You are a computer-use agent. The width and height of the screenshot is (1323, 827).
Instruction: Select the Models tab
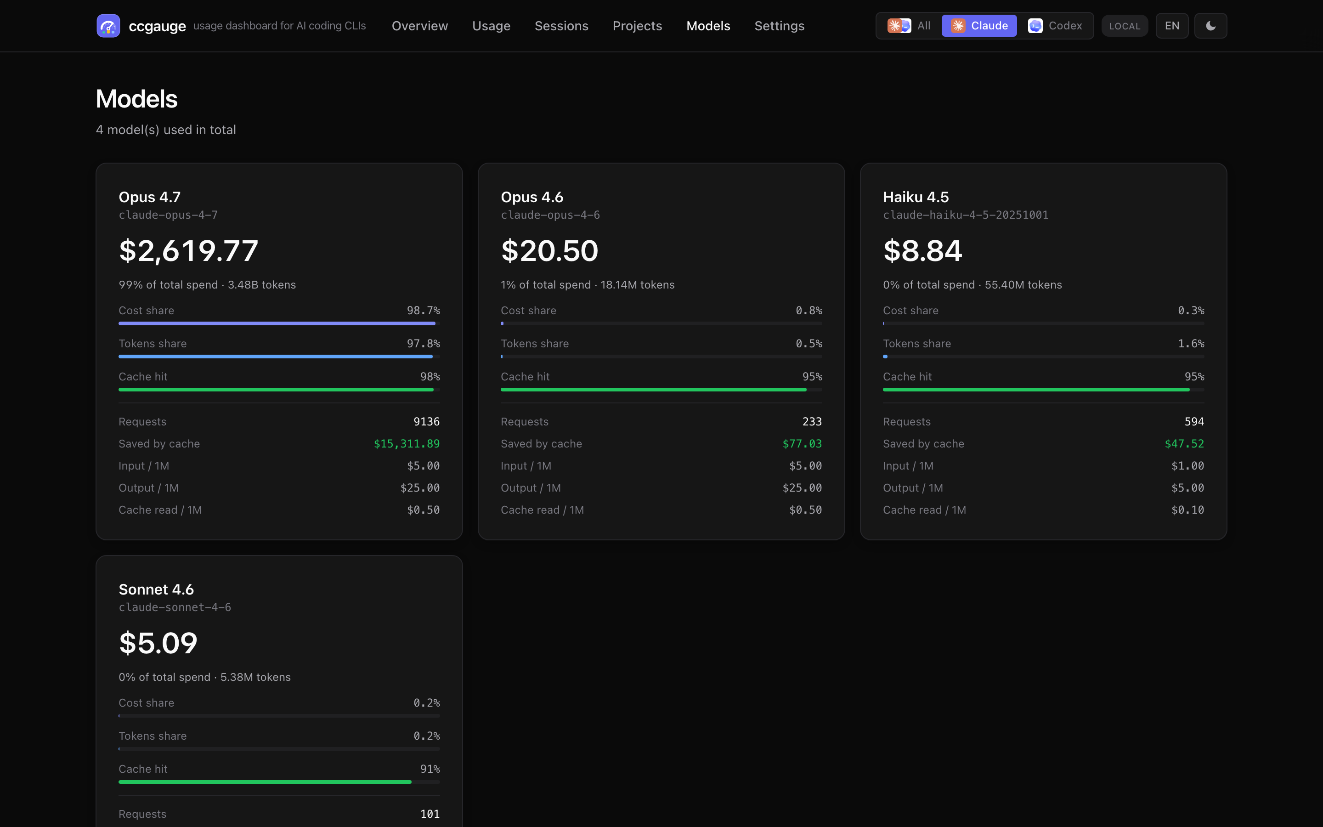tap(708, 26)
